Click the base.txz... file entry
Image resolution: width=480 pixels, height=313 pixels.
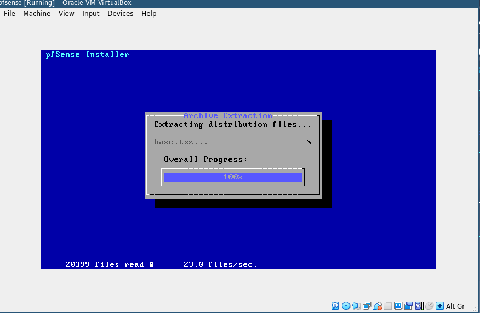[x=181, y=142]
